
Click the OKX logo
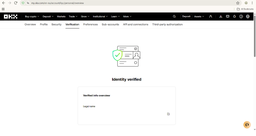(10, 16)
